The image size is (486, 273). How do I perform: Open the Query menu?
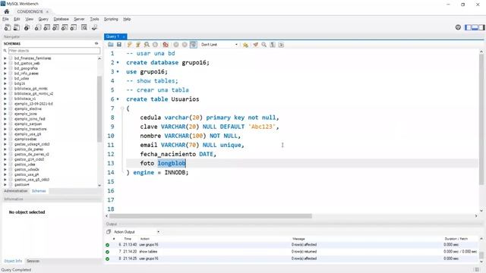tap(43, 19)
